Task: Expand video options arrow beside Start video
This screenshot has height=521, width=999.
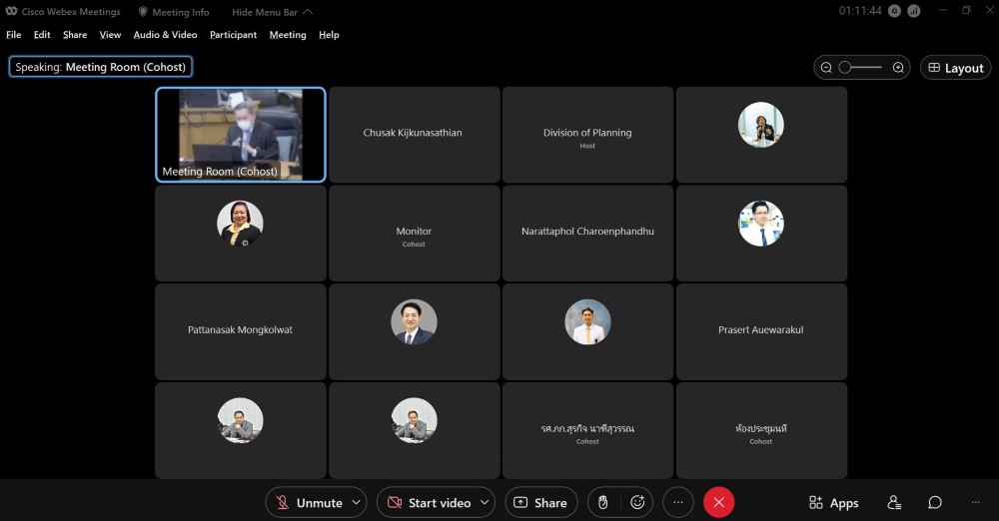Action: (486, 503)
